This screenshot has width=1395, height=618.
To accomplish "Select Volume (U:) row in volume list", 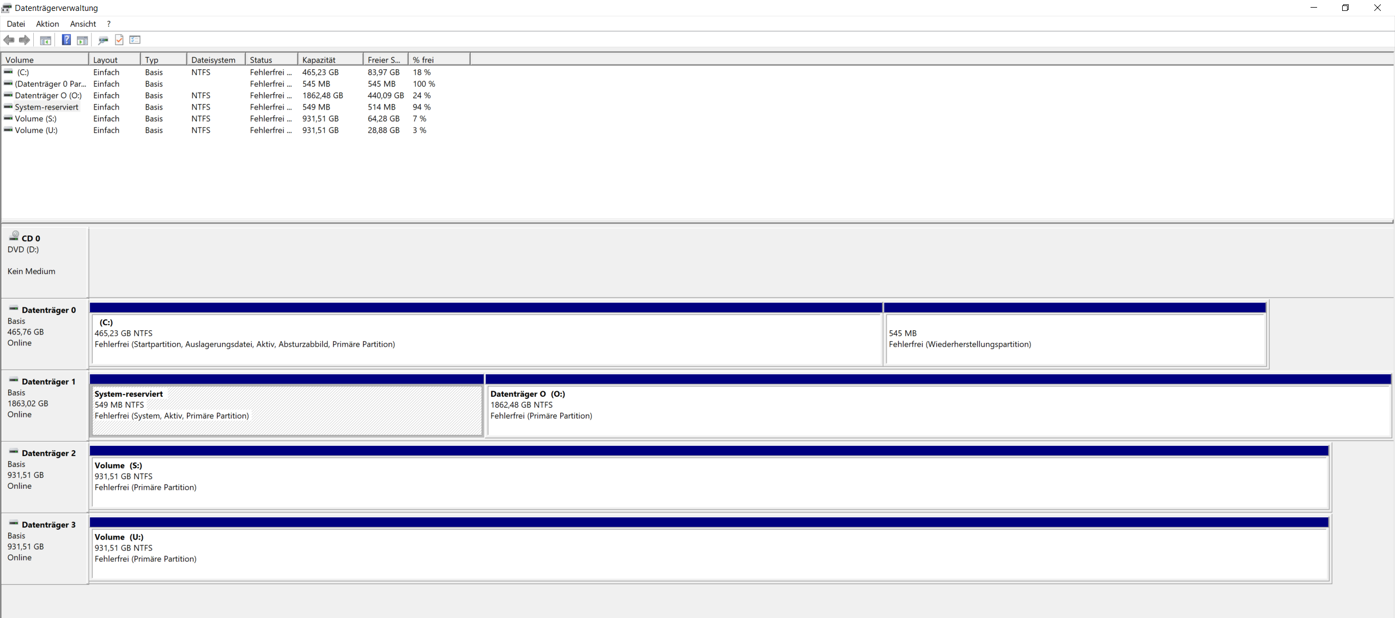I will tap(36, 130).
